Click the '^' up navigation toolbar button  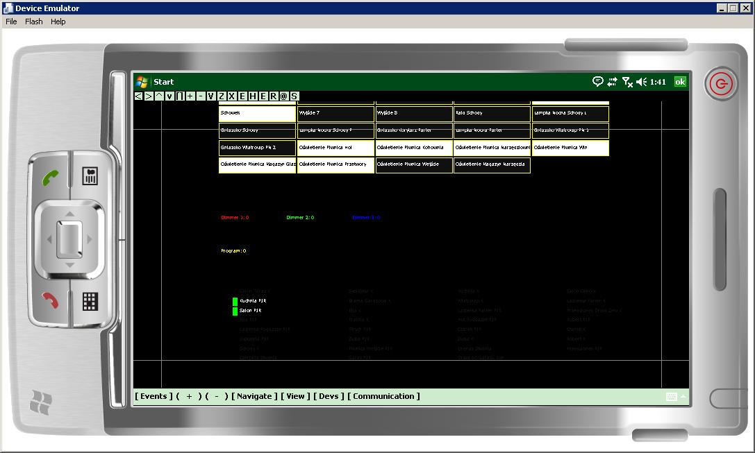click(159, 96)
